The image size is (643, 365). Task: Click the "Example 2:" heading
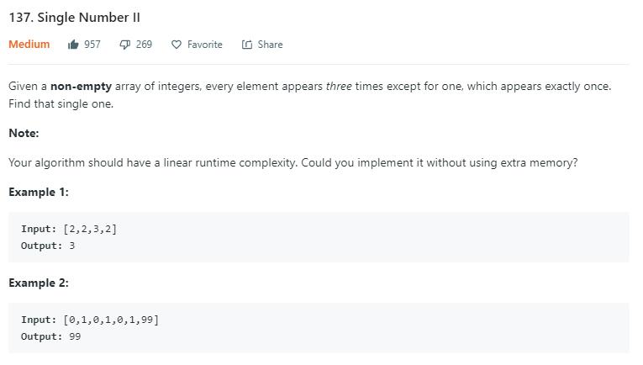[39, 283]
